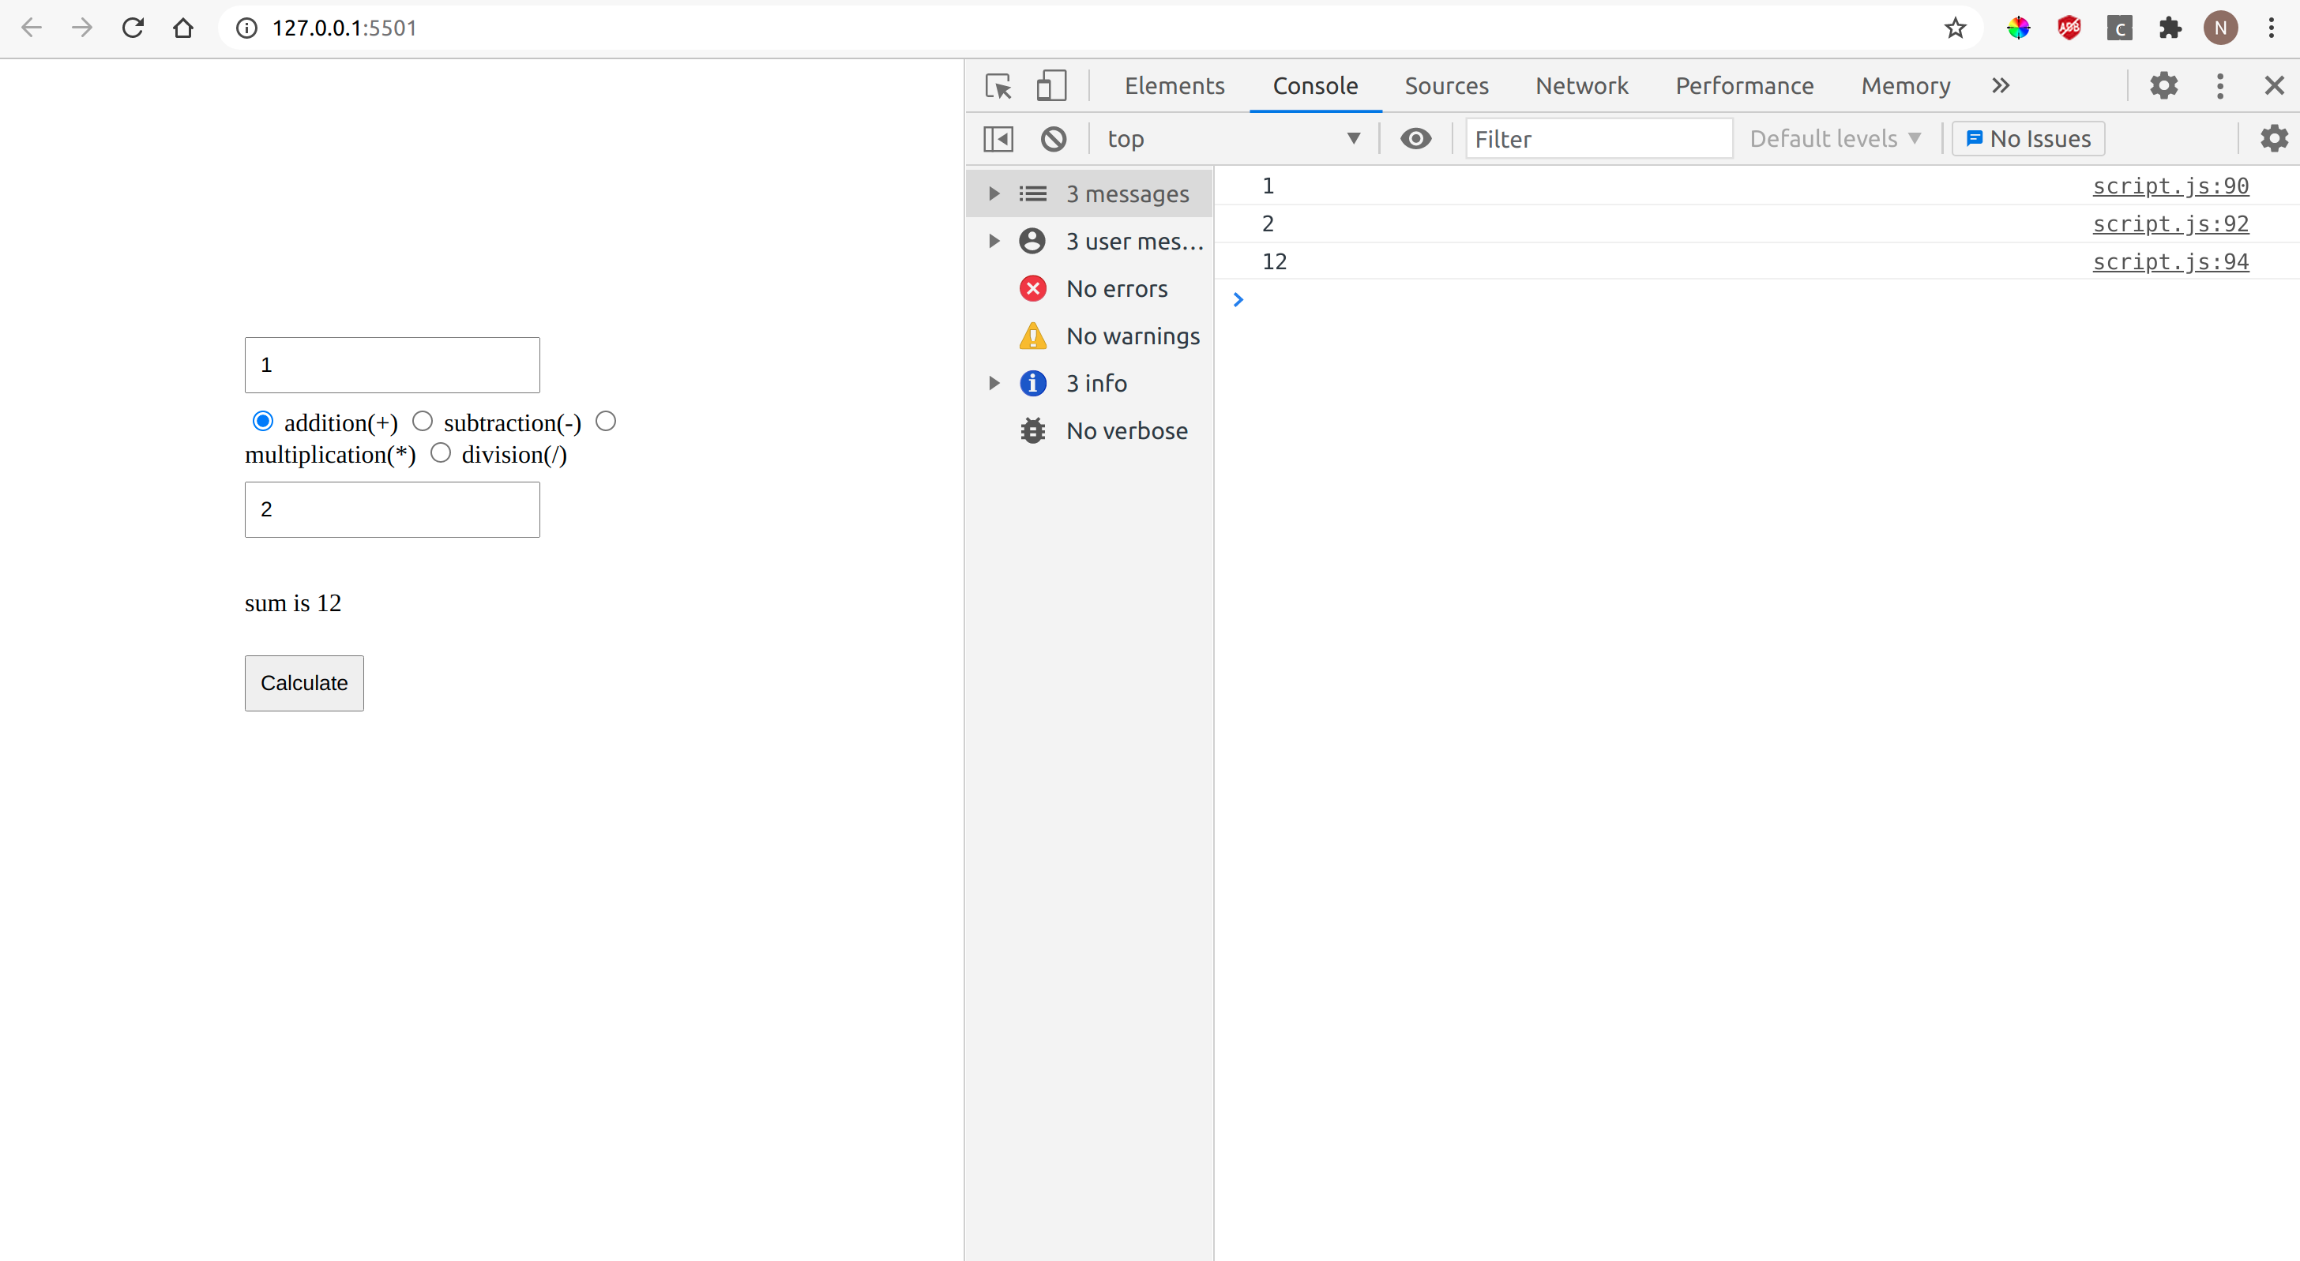Click inside the console Filter field

tap(1597, 138)
